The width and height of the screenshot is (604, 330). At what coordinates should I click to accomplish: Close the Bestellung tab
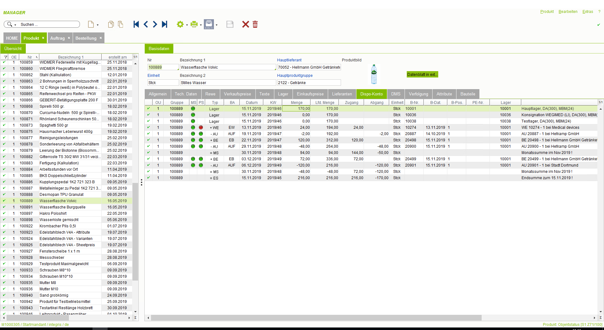[x=101, y=38]
